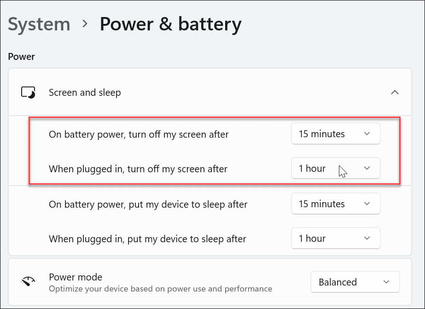Open the Power mode Balanced dropdown
The width and height of the screenshot is (425, 309).
(355, 282)
